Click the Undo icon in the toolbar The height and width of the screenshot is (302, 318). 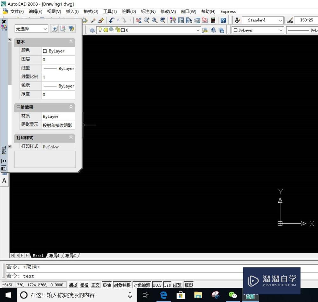[112, 20]
